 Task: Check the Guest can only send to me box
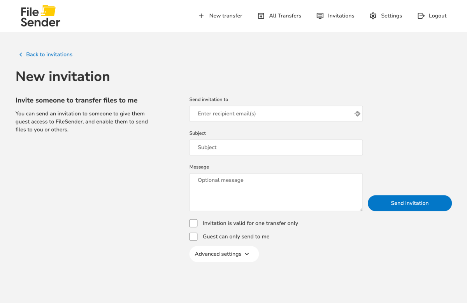[x=193, y=237]
